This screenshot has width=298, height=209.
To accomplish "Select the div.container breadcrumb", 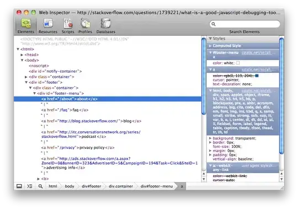I will pos(121,186).
